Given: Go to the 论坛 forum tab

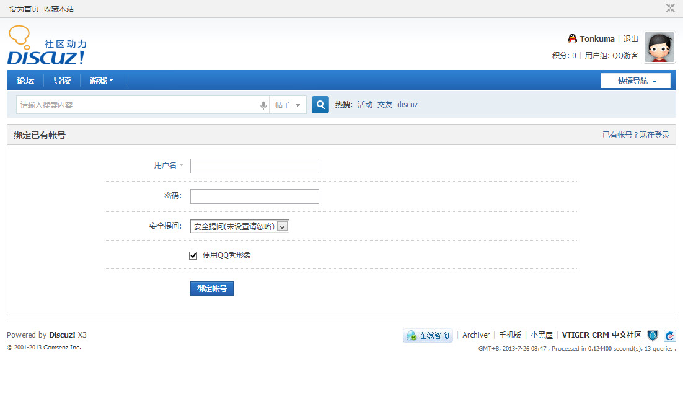Looking at the screenshot, I should [25, 81].
